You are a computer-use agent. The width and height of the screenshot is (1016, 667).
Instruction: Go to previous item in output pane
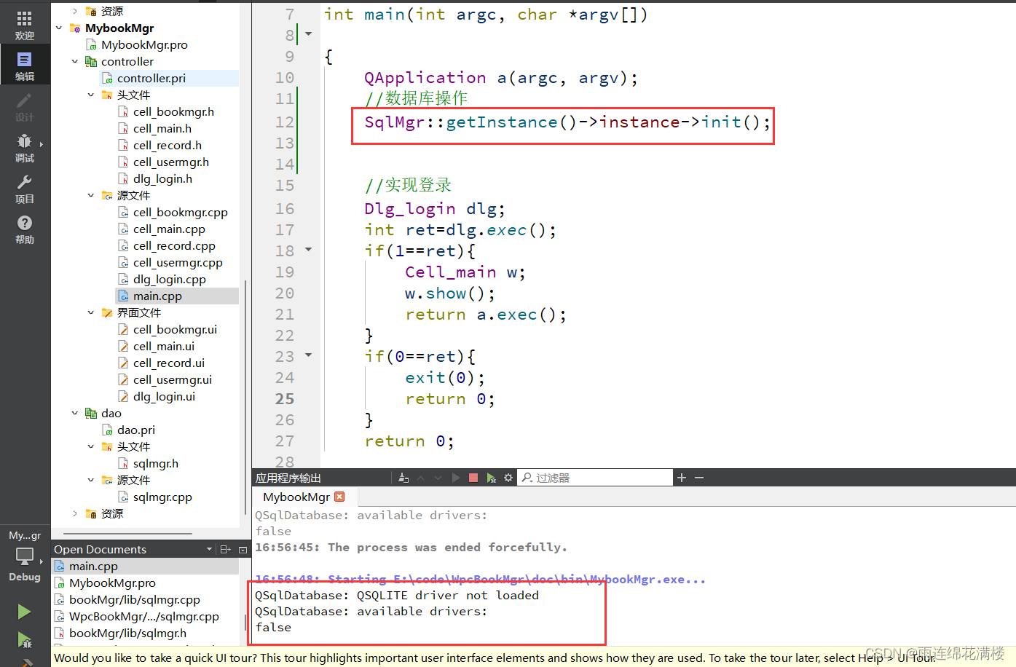pos(421,478)
